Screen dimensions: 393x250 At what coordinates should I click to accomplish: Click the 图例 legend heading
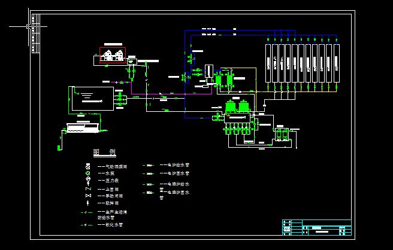(x=104, y=152)
